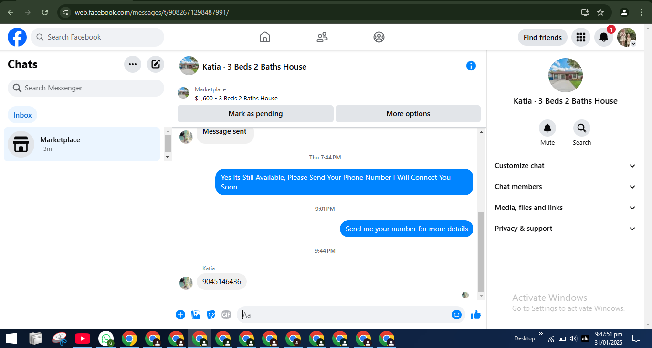652x348 pixels.
Task: Click the Find friends button
Action: (x=543, y=37)
